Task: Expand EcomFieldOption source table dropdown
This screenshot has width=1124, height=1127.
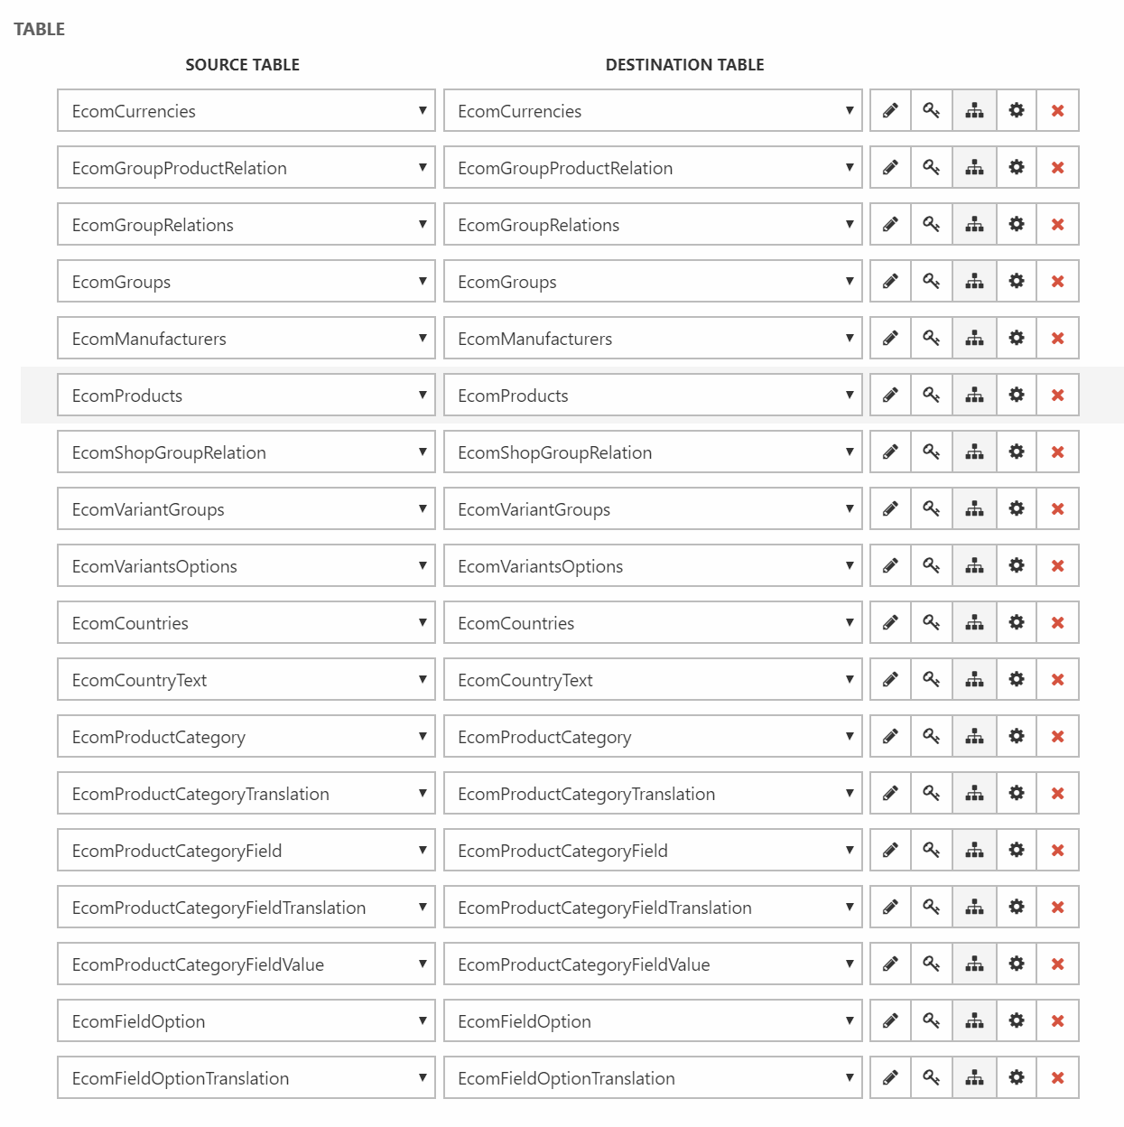Action: point(246,1020)
